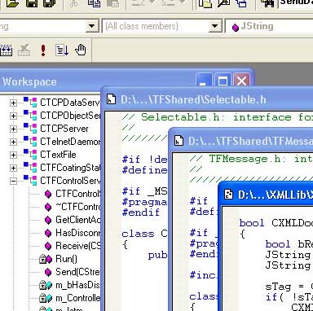Click the Save floppy disk icon
Viewport: 313px width, 311px height.
pos(32,3)
